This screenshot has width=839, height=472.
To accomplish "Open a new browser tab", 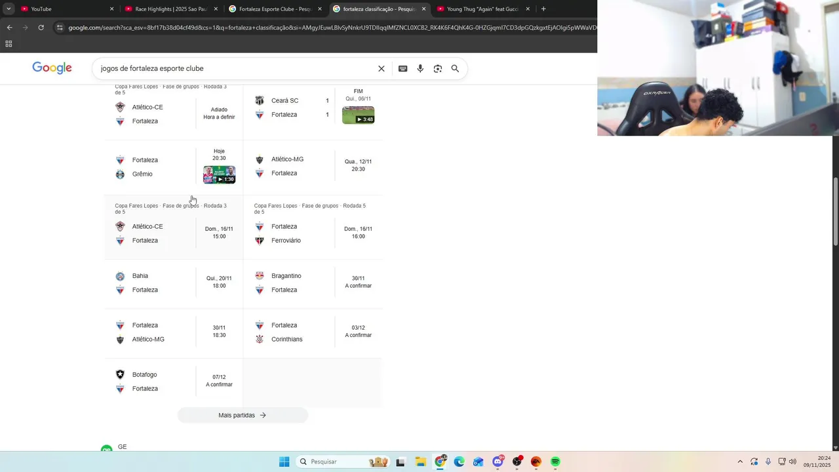I will [x=543, y=9].
